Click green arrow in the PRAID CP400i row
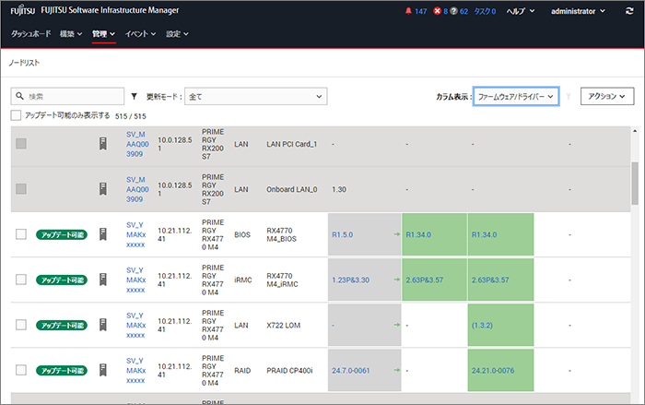645x405 pixels. tap(397, 370)
